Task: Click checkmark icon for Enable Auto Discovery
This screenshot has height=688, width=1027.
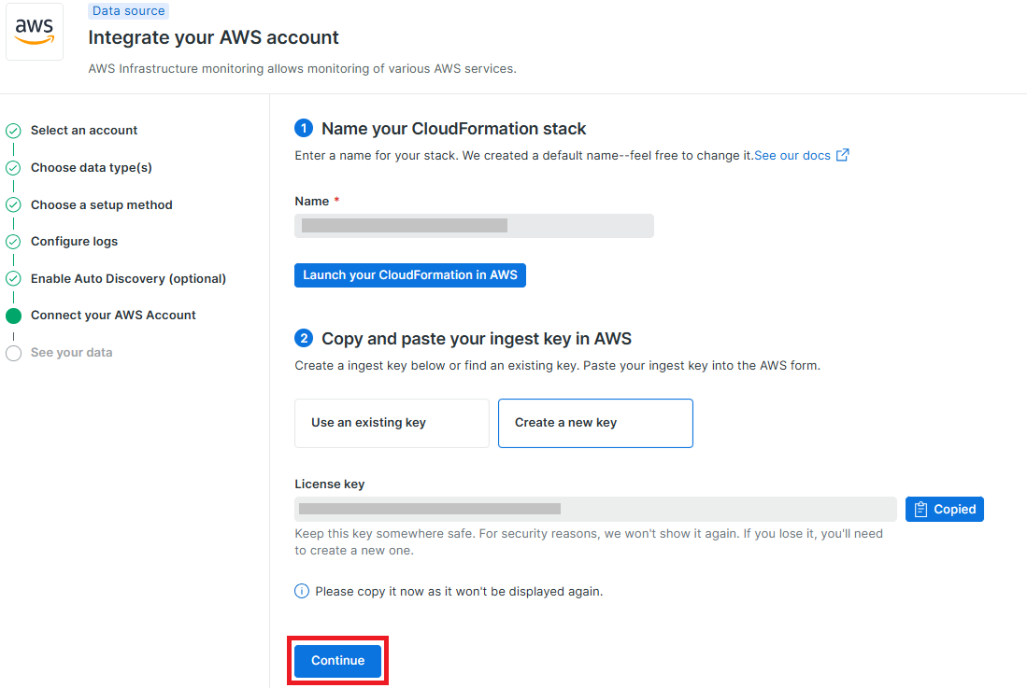Action: coord(13,278)
